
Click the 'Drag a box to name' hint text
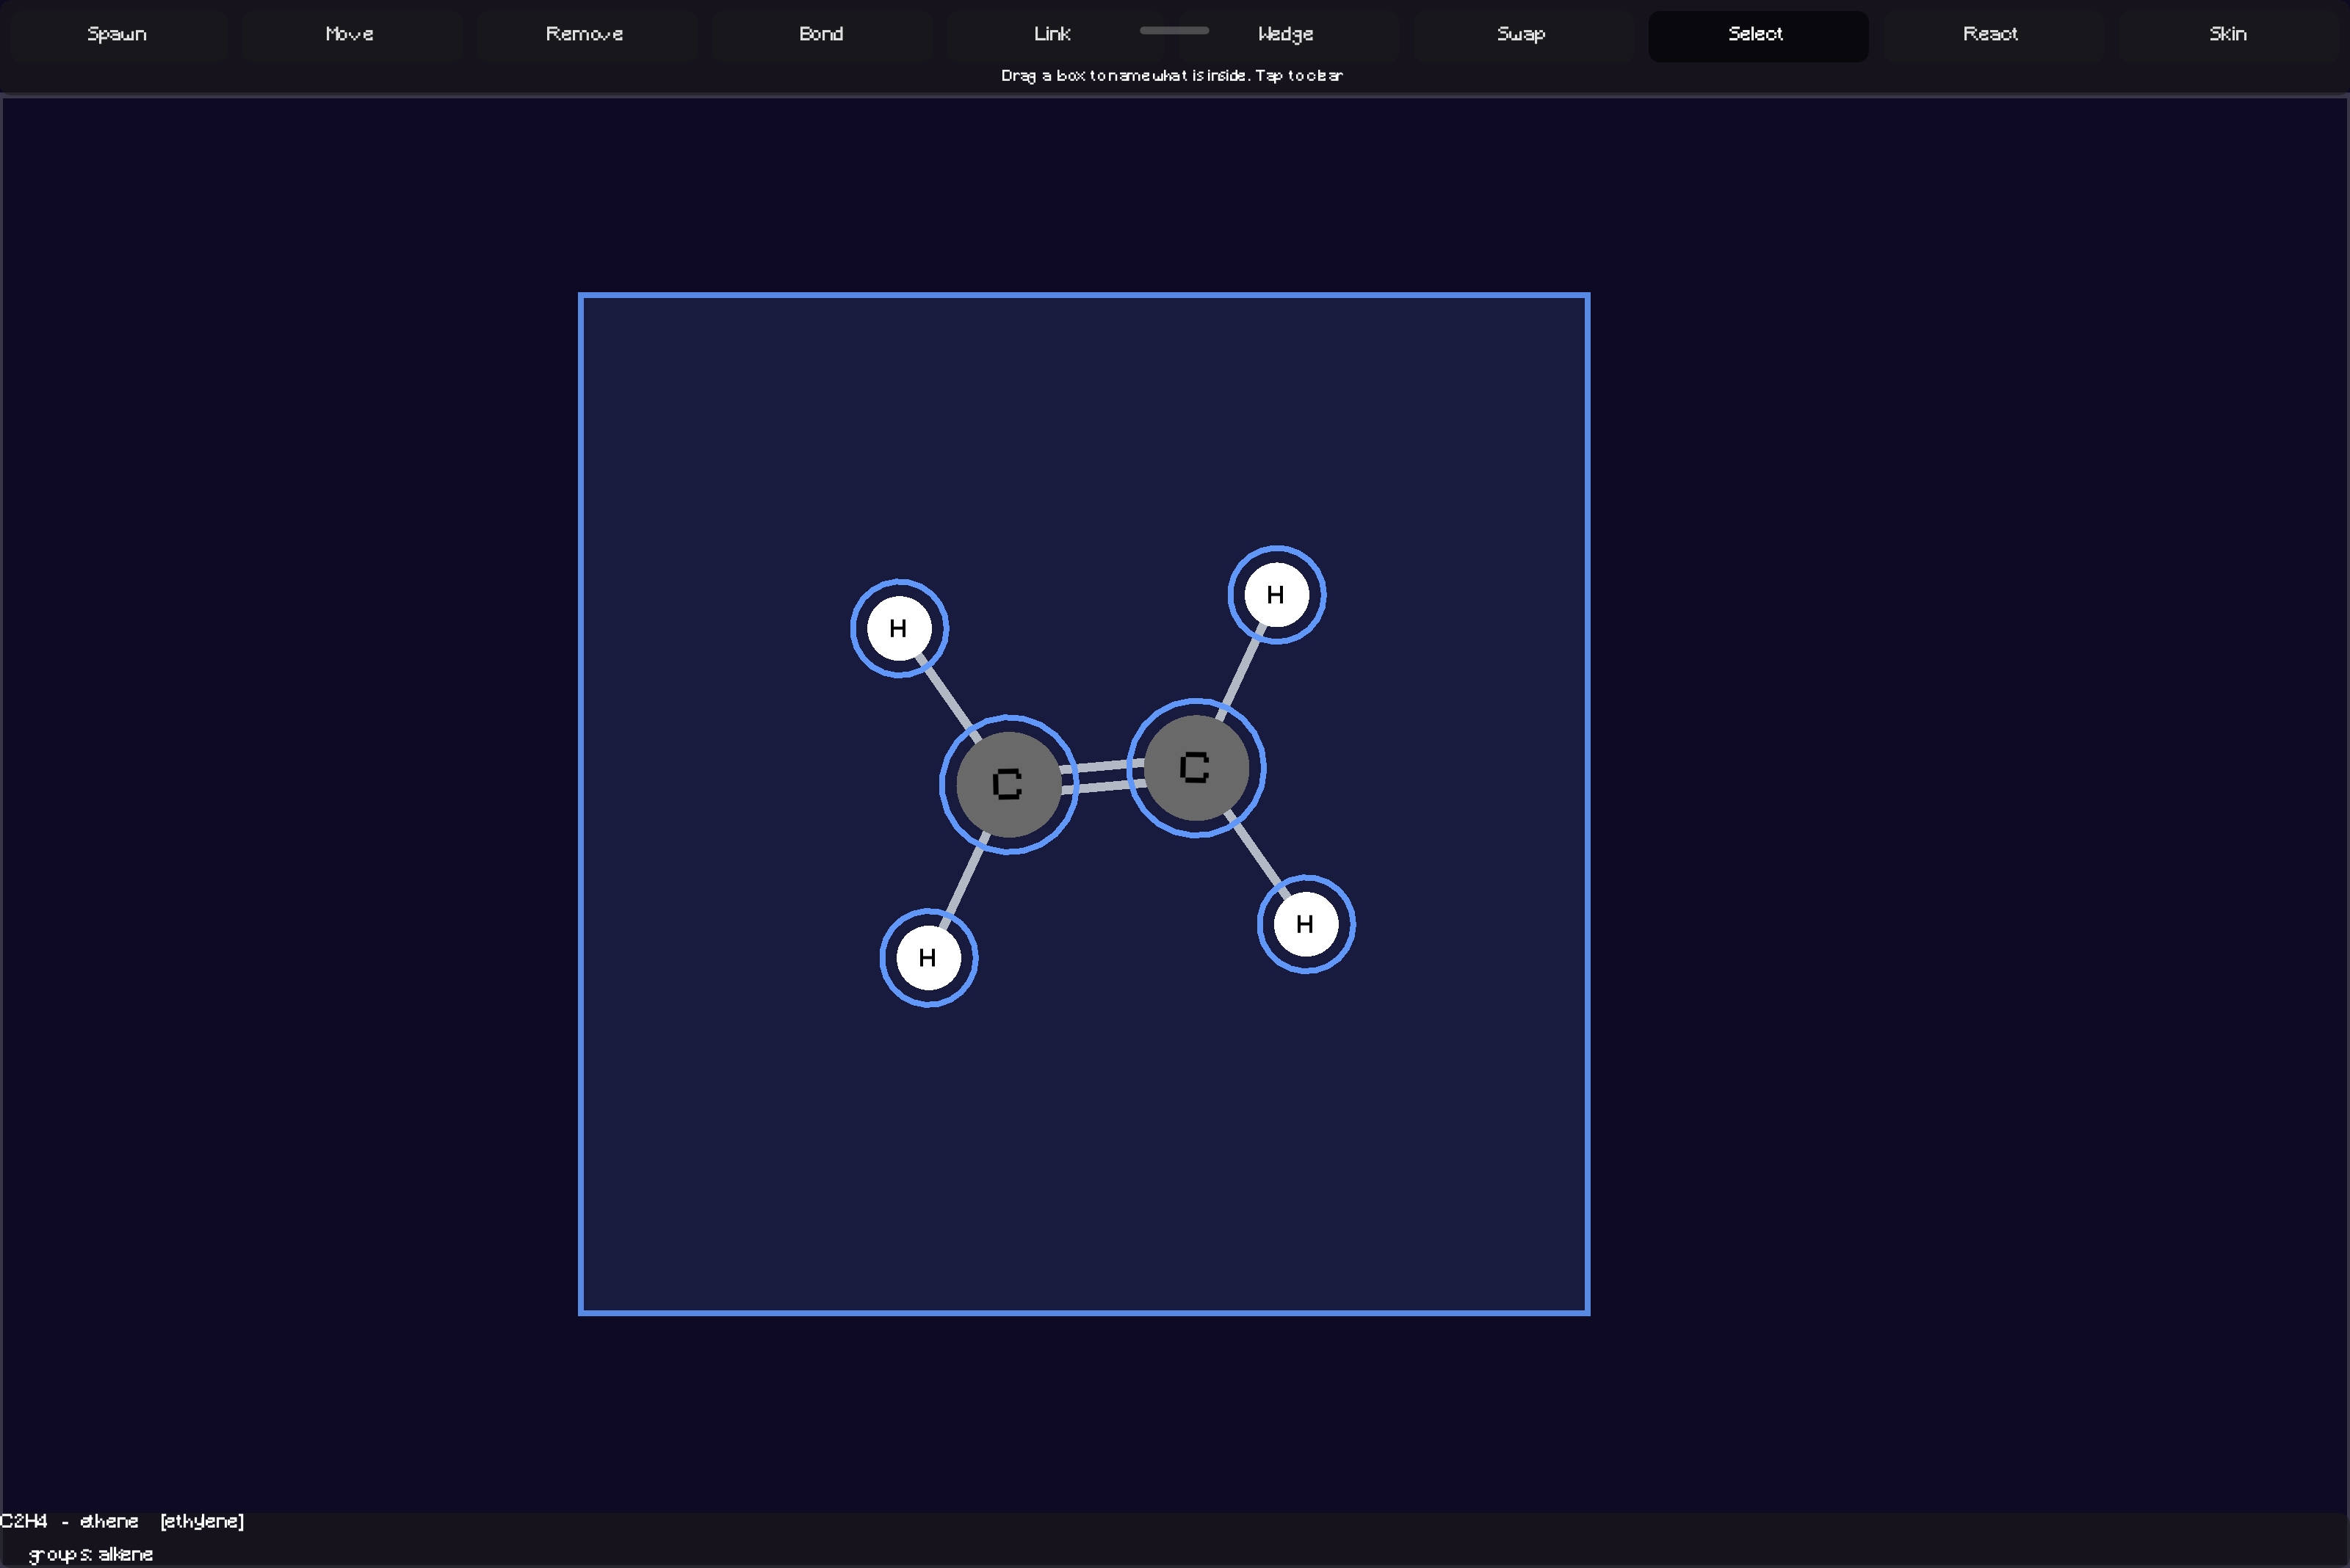[x=1171, y=76]
